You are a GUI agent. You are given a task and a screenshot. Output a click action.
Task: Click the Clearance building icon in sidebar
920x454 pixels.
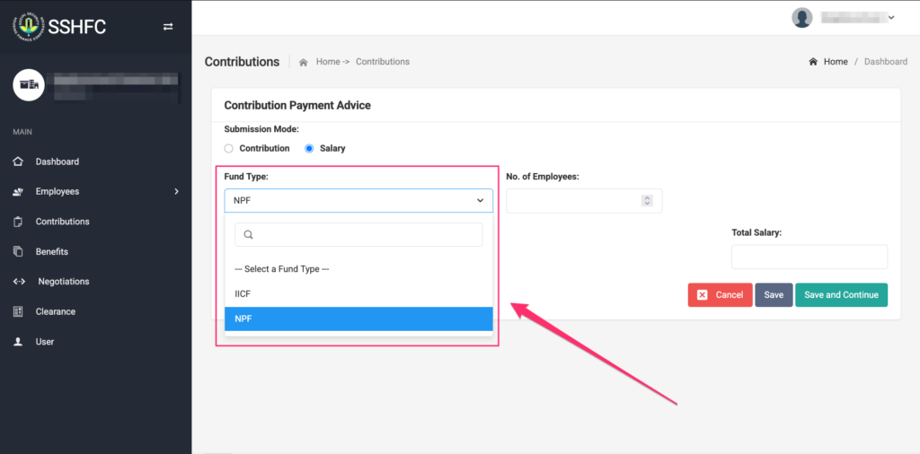pos(18,312)
